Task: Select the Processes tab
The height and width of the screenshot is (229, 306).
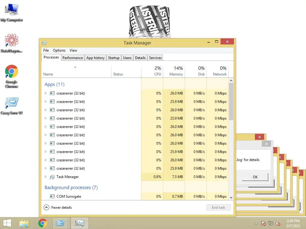Action: (x=51, y=57)
